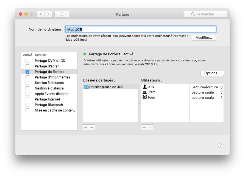245x177 pixels.
Task: Click the divider handle between folders and users lists
Action: (140, 104)
